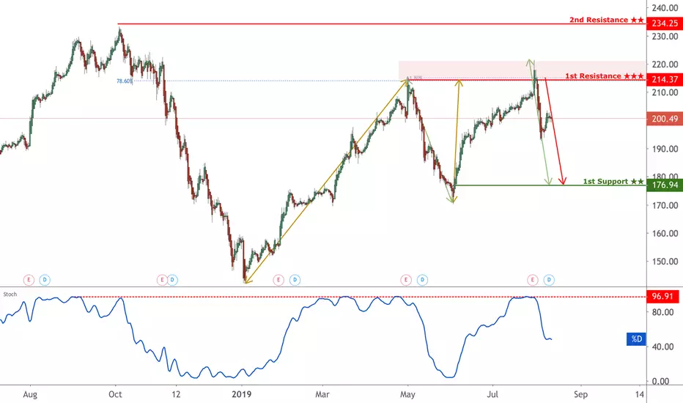Show the earnings marker E for early 2019
The width and height of the screenshot is (683, 403).
point(278,280)
